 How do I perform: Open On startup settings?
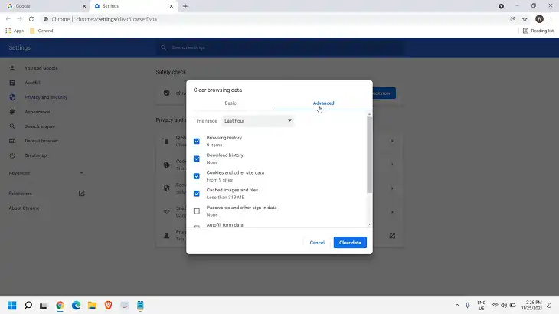tap(35, 155)
